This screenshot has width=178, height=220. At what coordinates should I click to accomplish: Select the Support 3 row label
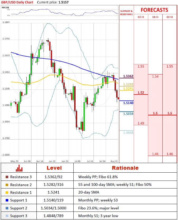18,216
